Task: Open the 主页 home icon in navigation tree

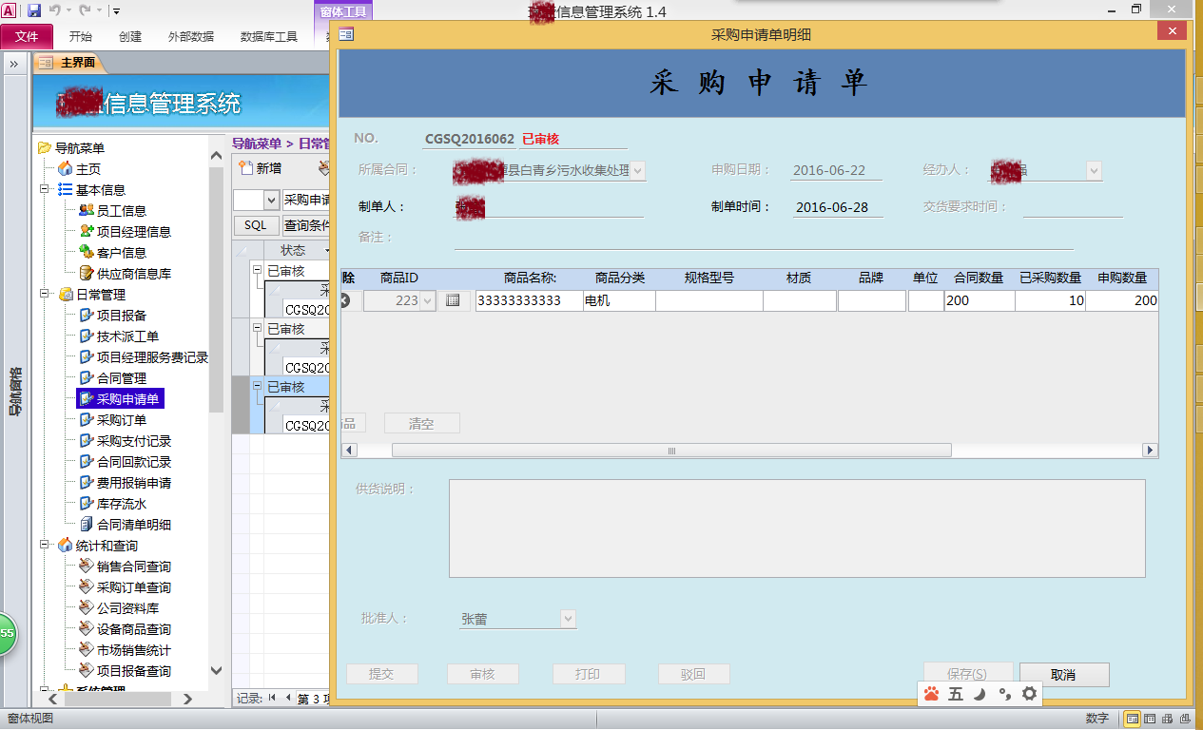Action: coord(66,168)
